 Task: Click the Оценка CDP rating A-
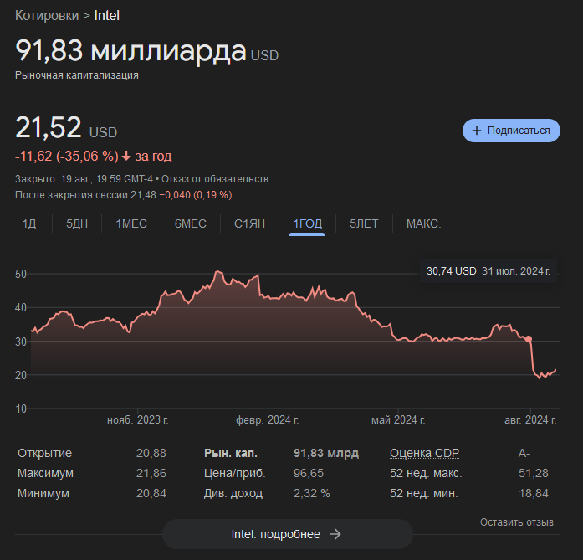point(524,453)
